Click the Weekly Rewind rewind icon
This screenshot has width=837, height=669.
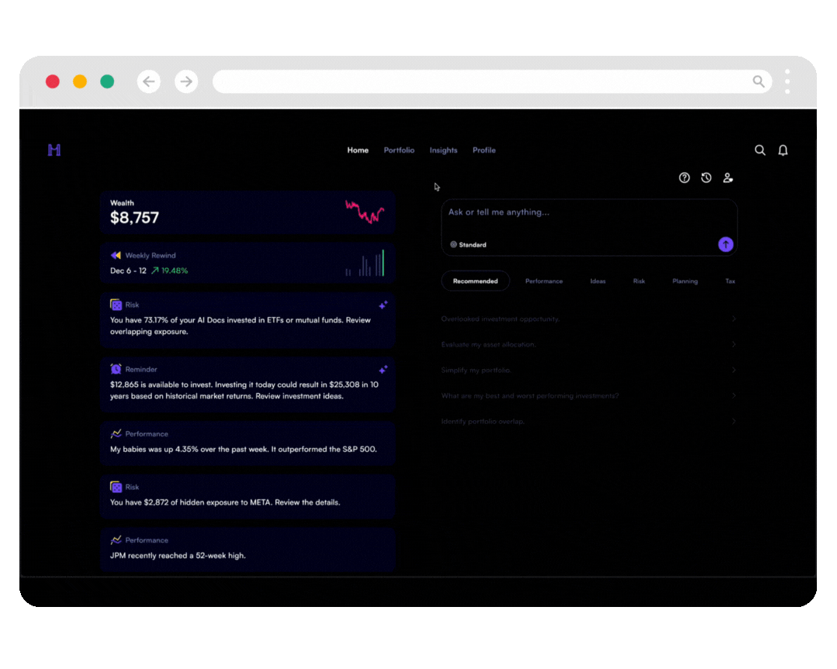coord(116,255)
